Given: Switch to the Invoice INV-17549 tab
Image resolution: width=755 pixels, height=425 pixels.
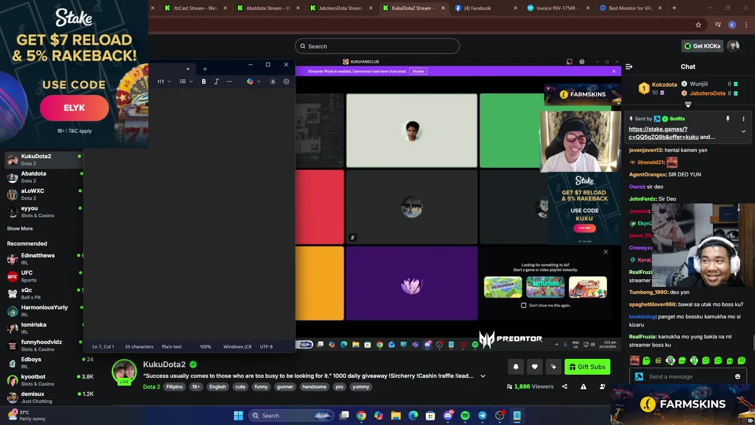Looking at the screenshot, I should pyautogui.click(x=558, y=8).
